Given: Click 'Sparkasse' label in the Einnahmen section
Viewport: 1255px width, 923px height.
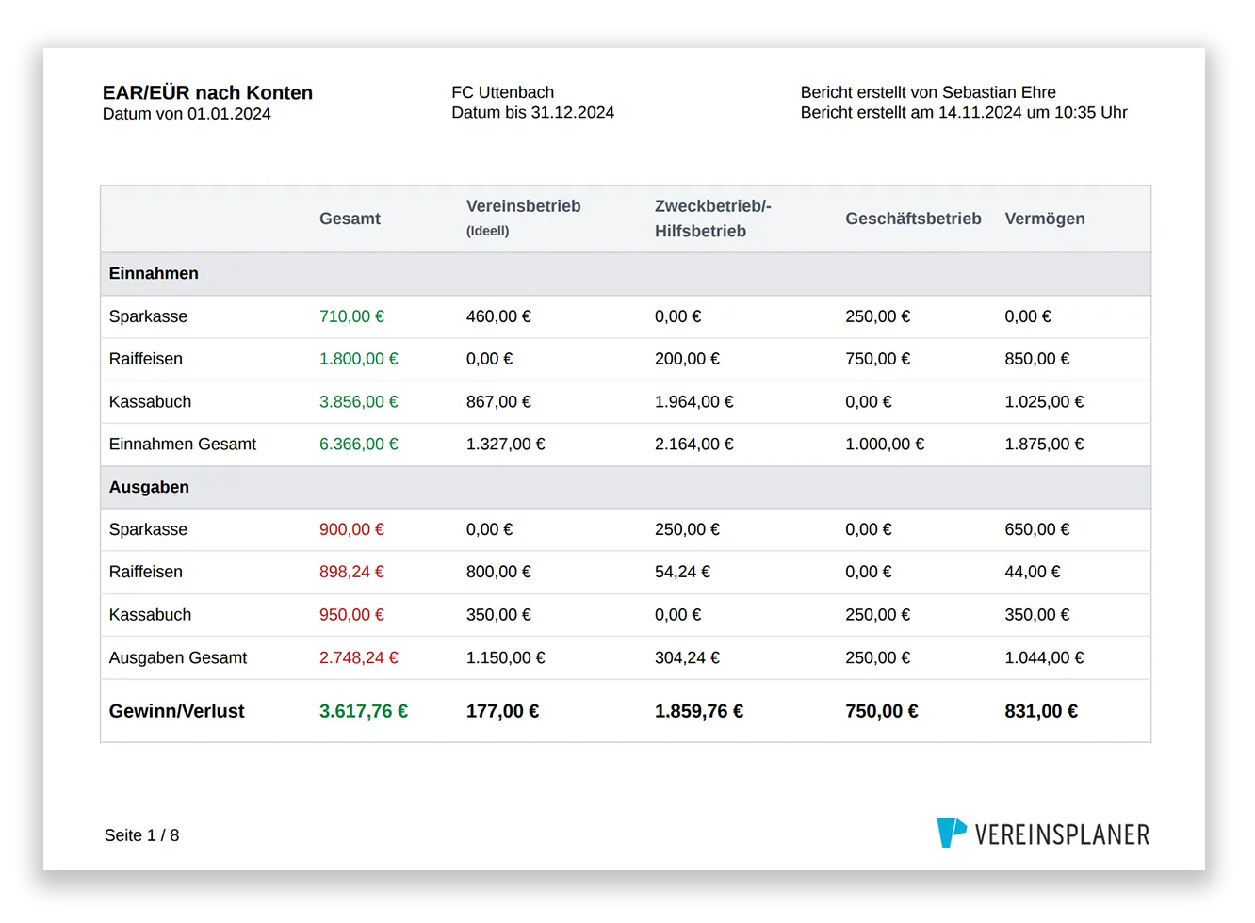Looking at the screenshot, I should pos(148,316).
